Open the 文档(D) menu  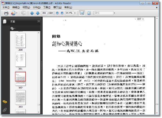37,8
